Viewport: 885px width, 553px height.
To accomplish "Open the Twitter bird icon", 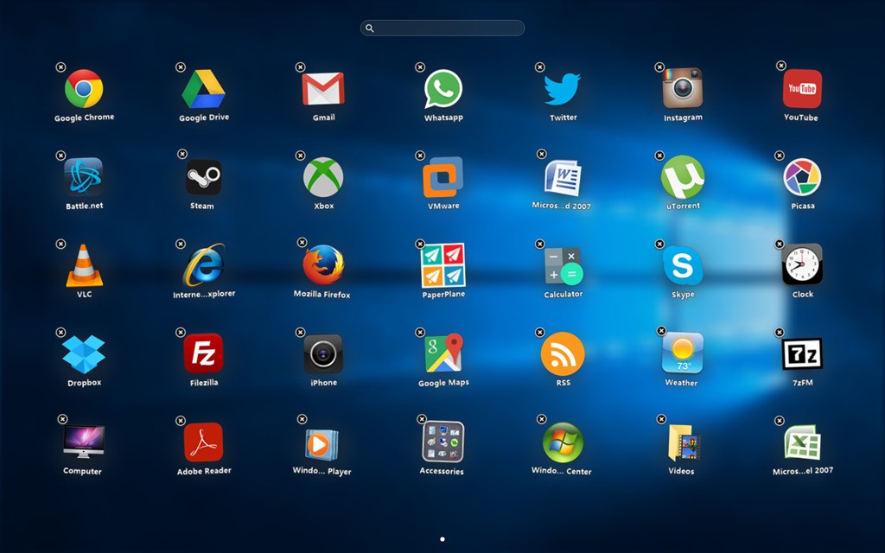I will coord(562,89).
